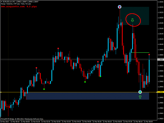Click the yellow line's left end handle

[1, 92]
